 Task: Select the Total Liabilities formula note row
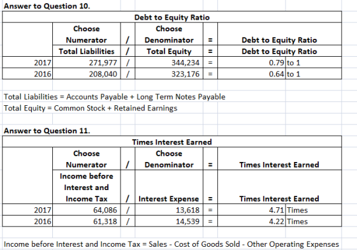pyautogui.click(x=115, y=97)
